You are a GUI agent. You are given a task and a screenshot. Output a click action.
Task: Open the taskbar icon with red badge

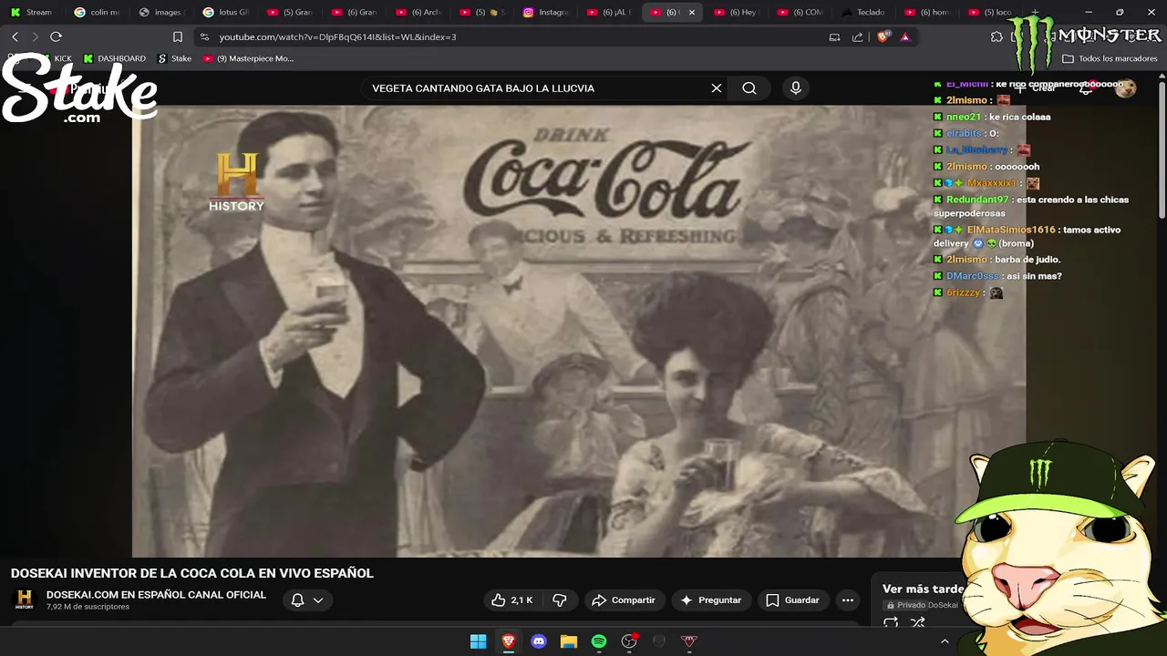point(629,641)
